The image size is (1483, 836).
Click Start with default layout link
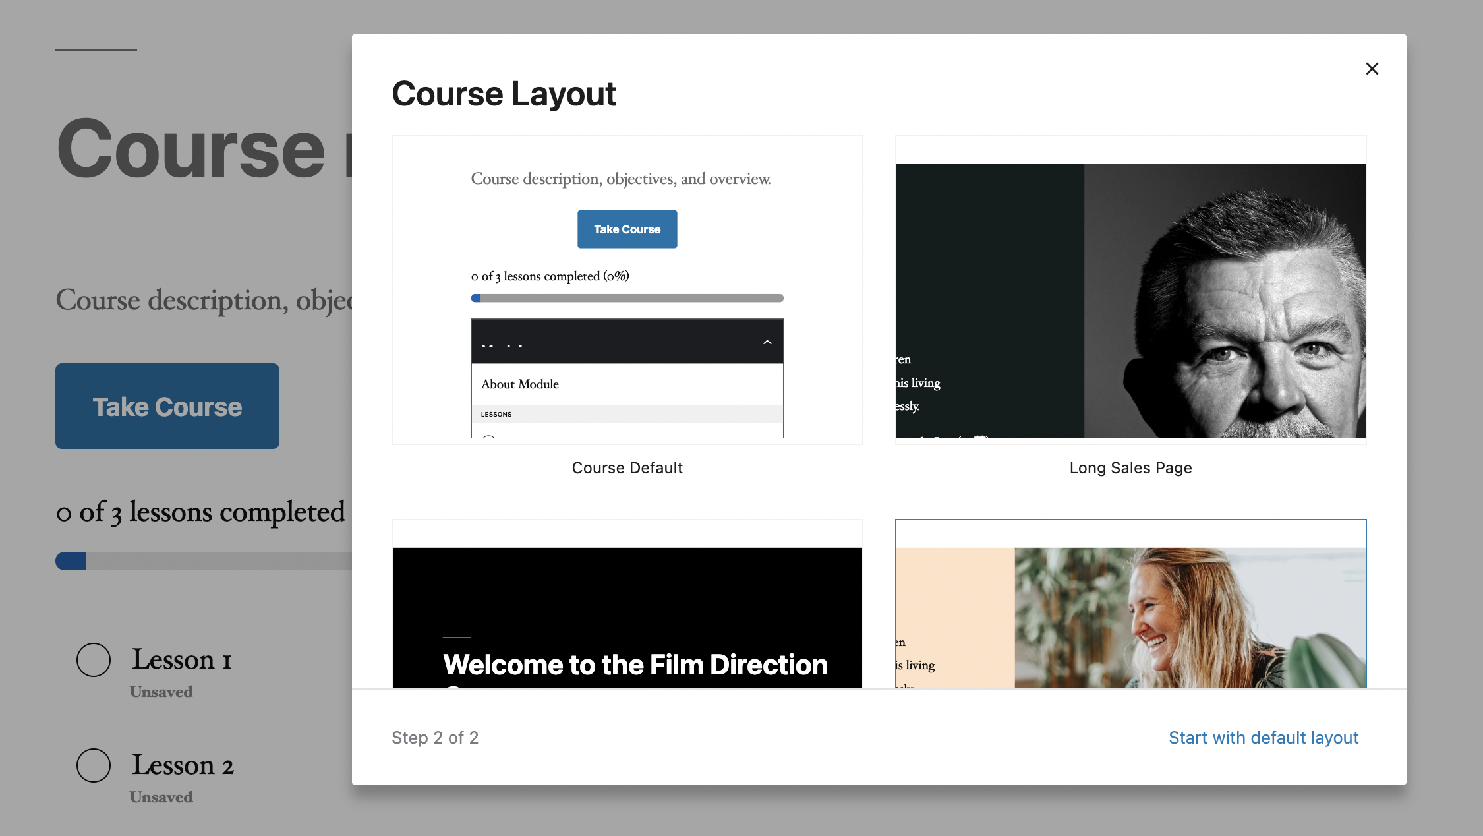click(1263, 738)
